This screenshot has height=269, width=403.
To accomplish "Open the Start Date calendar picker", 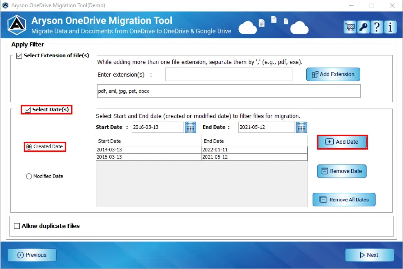I will tap(190, 127).
